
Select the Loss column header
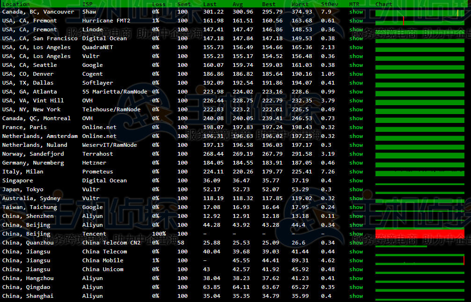(159, 4)
